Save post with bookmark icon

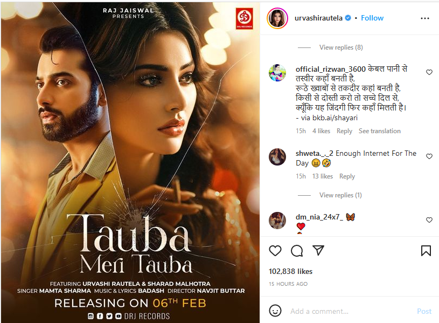point(426,251)
